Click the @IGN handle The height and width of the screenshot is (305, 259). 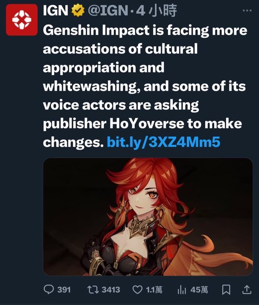point(108,10)
